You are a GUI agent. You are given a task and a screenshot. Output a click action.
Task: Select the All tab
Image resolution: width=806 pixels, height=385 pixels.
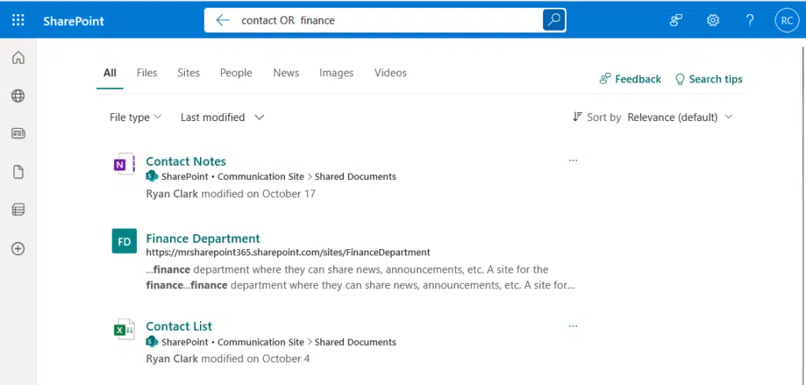tap(109, 73)
